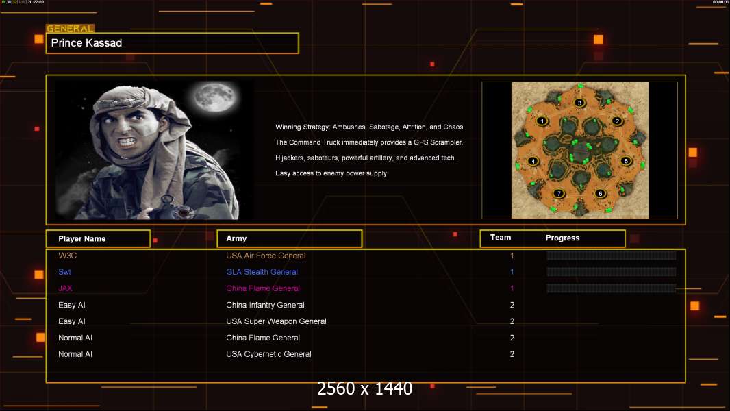Click the Player Name column header
Image resolution: width=730 pixels, height=411 pixels.
98,239
